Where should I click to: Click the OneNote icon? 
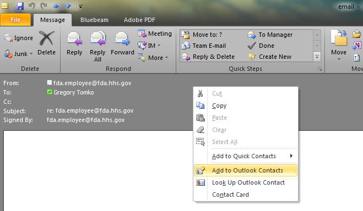pyautogui.click(x=357, y=45)
